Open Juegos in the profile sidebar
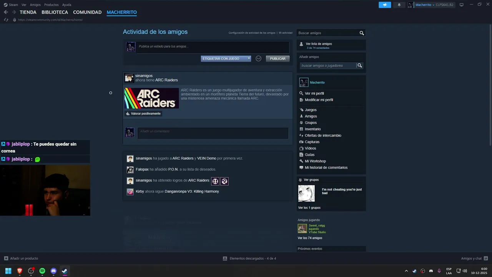This screenshot has width=492, height=277. (311, 110)
